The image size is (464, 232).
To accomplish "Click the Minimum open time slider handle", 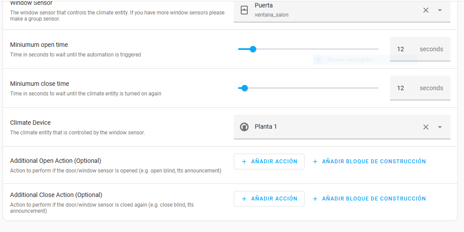I will (x=253, y=49).
